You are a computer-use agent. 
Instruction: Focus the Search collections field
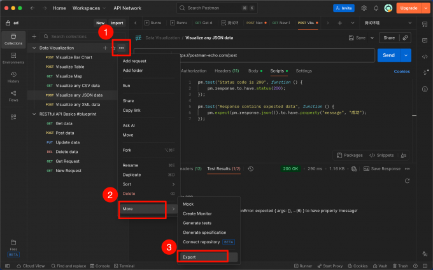pos(82,36)
